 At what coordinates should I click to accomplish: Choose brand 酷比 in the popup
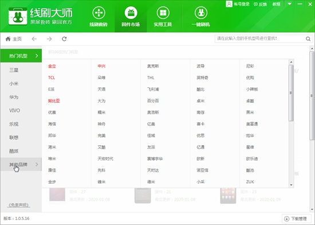tap(200, 89)
